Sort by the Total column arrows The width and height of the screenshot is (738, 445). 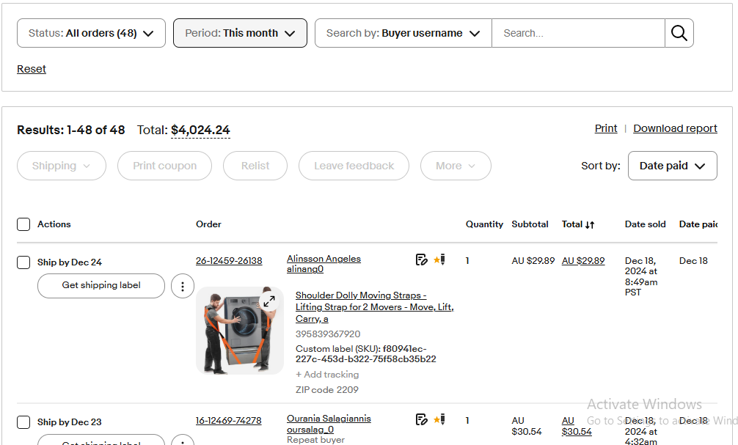(590, 224)
